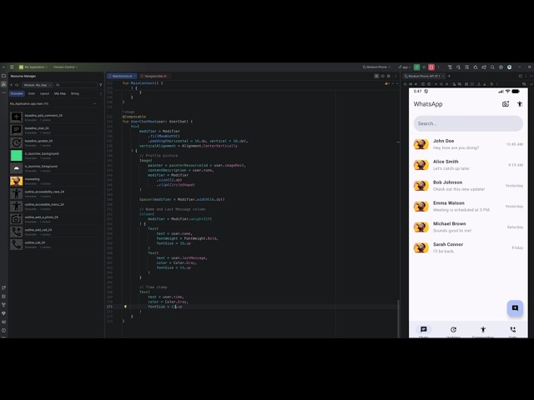The width and height of the screenshot is (534, 400).
Task: Open the Search Everywhere magnifier in toolbar
Action: 492,67
